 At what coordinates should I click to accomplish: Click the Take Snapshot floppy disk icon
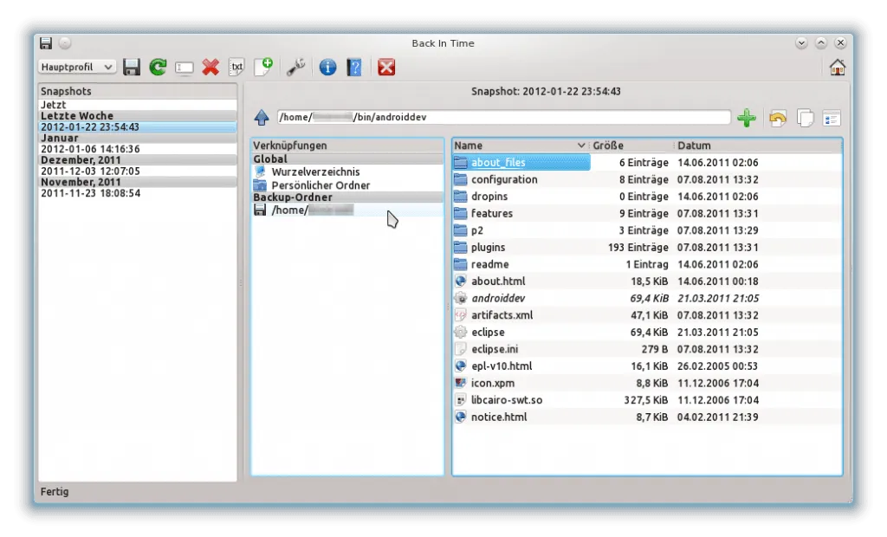132,68
